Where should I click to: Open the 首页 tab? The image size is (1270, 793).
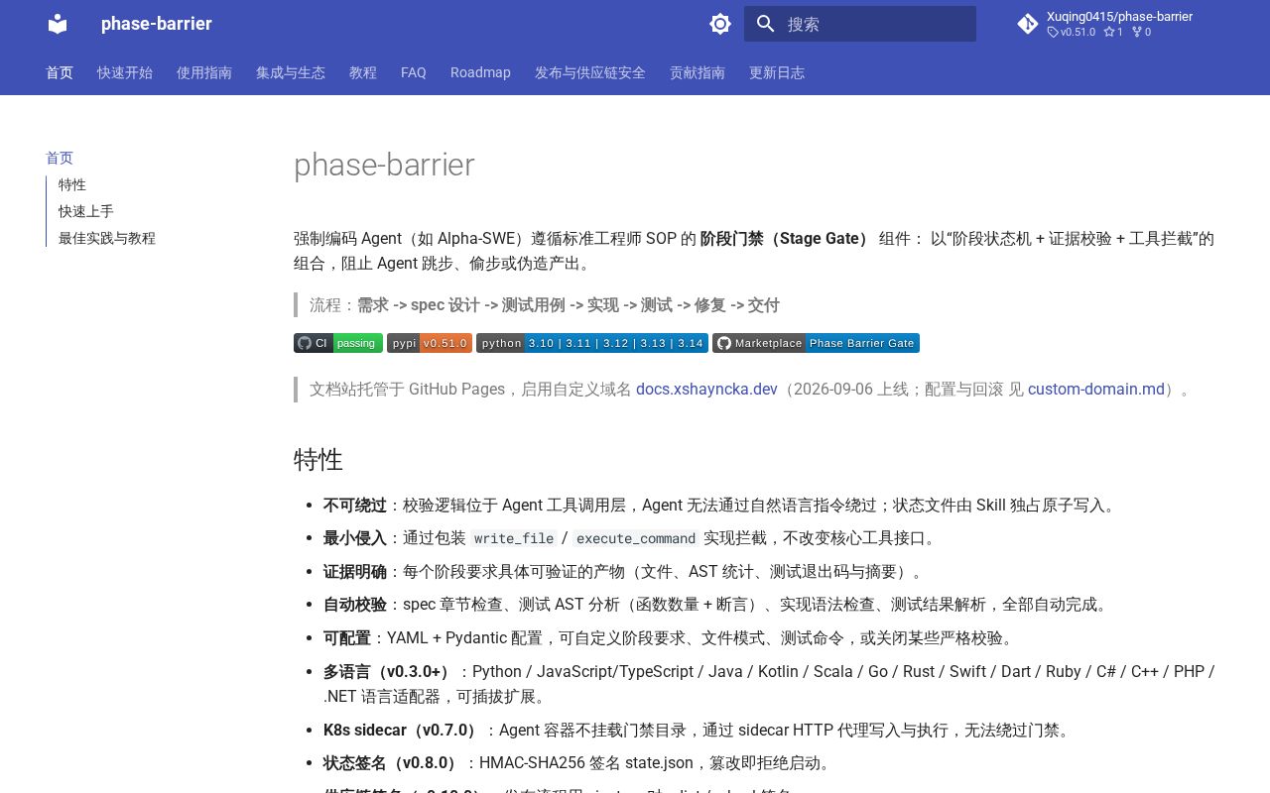tap(60, 72)
